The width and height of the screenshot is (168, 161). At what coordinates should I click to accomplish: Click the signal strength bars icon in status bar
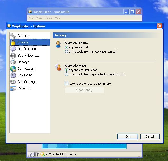(33, 154)
